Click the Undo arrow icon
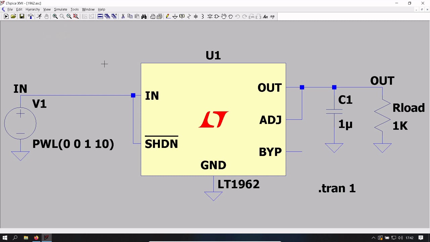The width and height of the screenshot is (430, 242). click(x=238, y=16)
